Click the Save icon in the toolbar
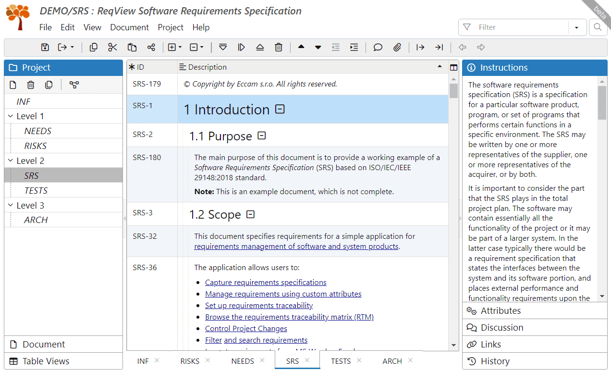Screen dimensions: 611x371 pos(45,47)
